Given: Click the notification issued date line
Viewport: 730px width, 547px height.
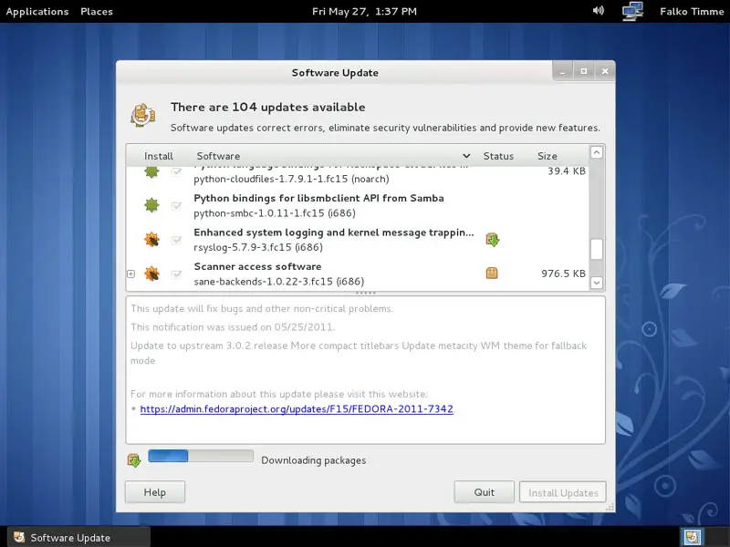Looking at the screenshot, I should [x=233, y=327].
